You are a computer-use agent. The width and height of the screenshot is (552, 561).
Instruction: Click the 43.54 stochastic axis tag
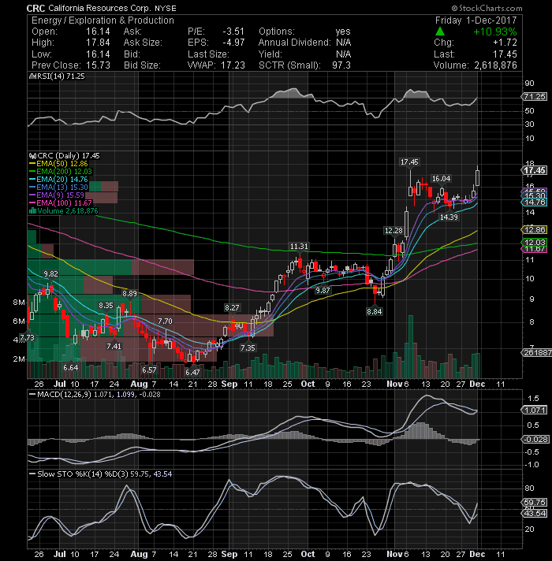pyautogui.click(x=535, y=514)
